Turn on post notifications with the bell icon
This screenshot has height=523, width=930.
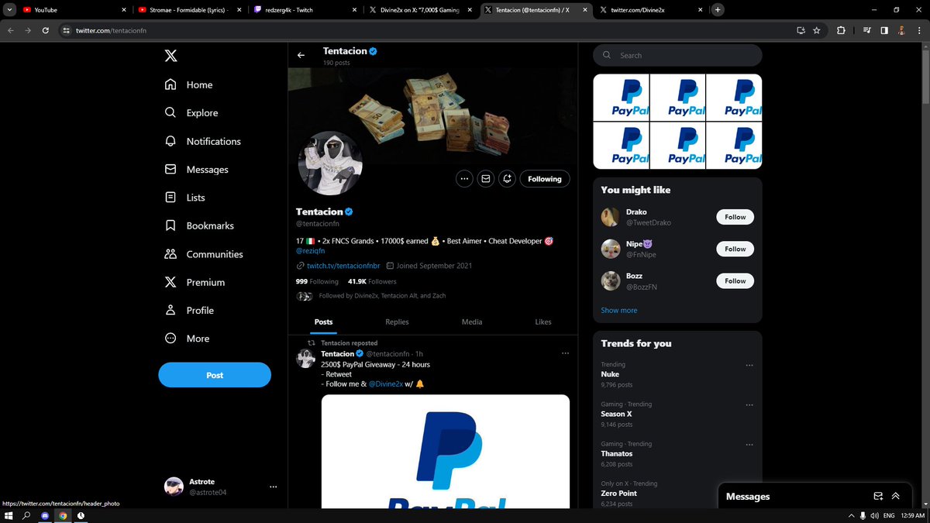pos(507,179)
